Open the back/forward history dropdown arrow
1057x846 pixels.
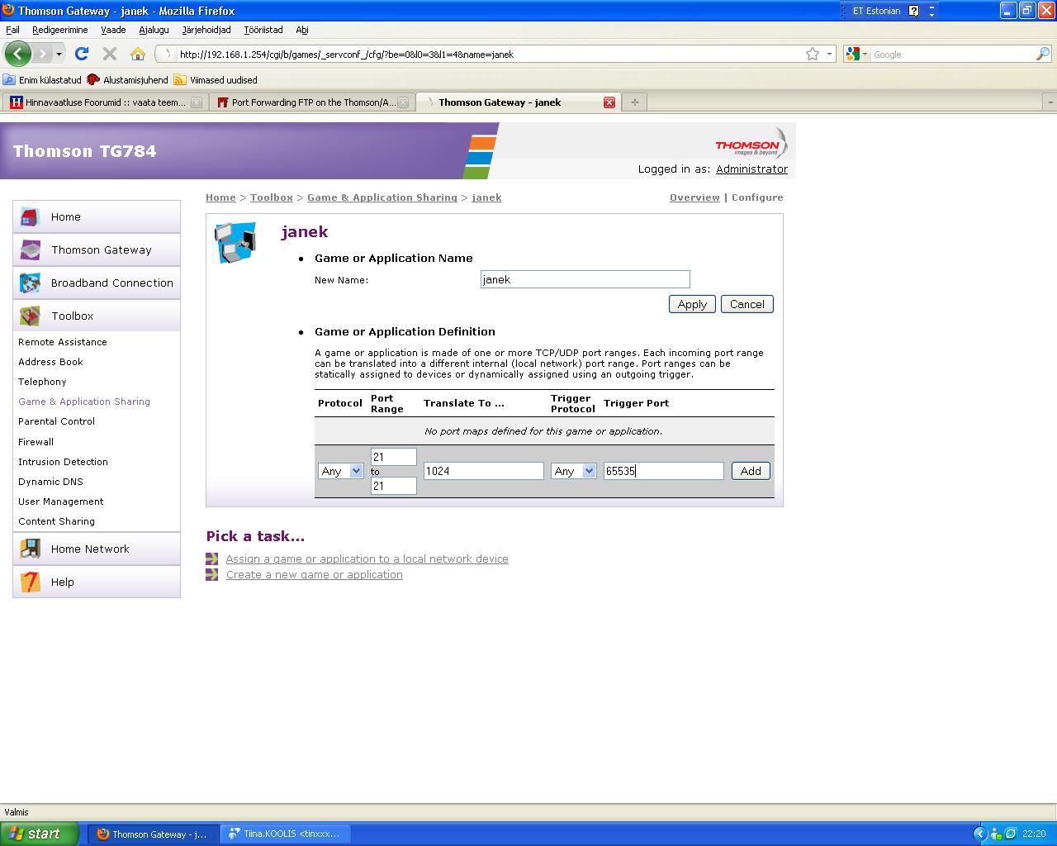(x=59, y=54)
